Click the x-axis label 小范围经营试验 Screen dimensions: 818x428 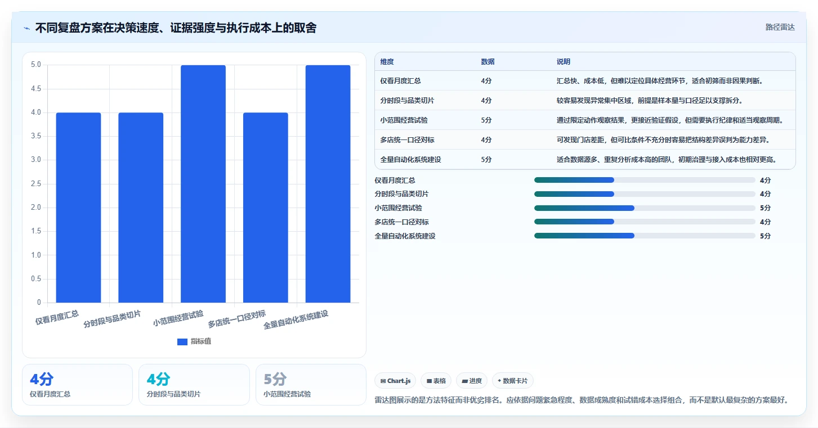pos(178,318)
